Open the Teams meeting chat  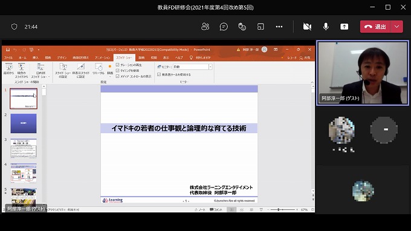tap(224, 27)
